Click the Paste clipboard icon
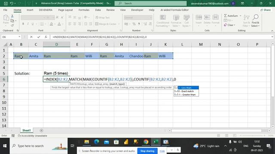Viewport: 275px width, 154px height. [x=6, y=18]
